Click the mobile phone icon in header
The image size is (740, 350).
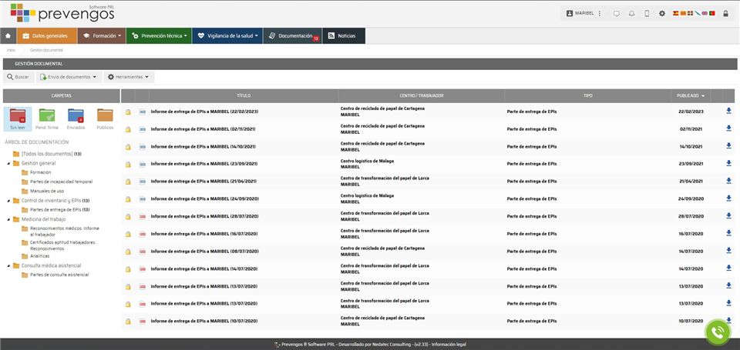point(647,13)
